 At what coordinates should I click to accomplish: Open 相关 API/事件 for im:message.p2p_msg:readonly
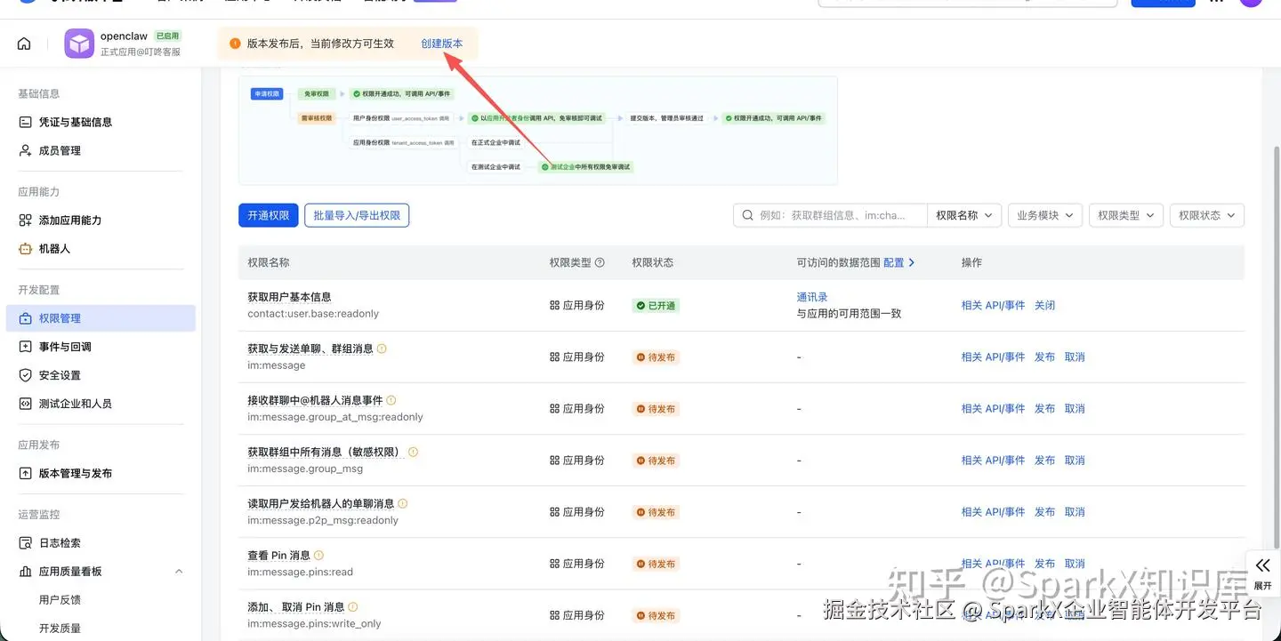point(993,512)
